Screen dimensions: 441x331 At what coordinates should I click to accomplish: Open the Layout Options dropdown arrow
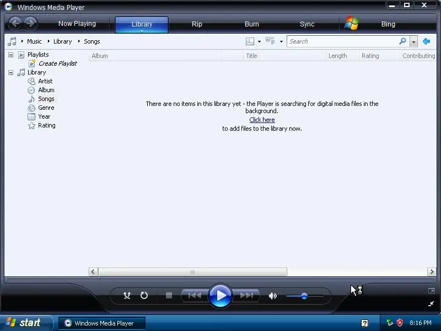tap(259, 42)
